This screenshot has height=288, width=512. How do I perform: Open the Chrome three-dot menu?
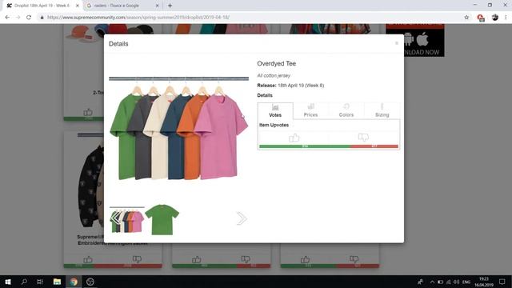pyautogui.click(x=506, y=18)
